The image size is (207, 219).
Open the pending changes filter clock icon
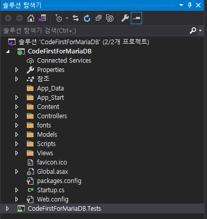[59, 18]
